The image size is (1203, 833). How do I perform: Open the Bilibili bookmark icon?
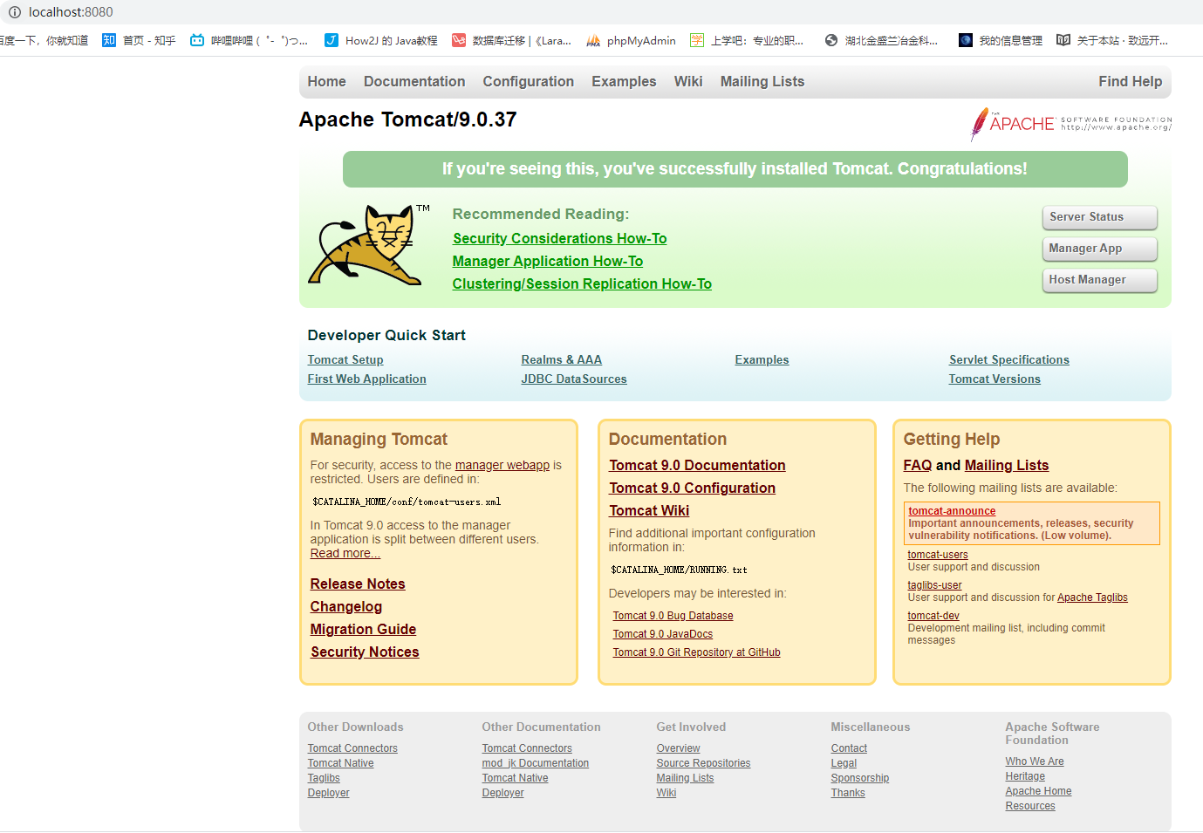click(197, 40)
